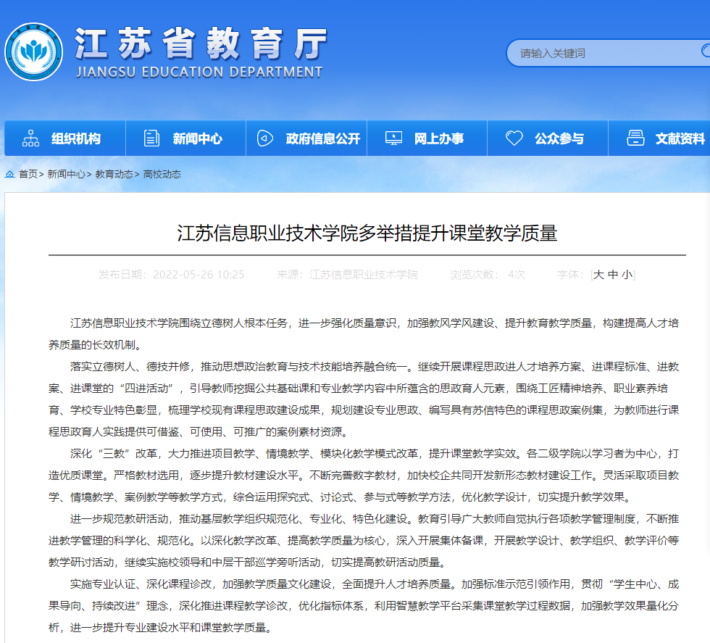This screenshot has width=710, height=643.
Task: Click the JIANGSU EDUCATION DEPARTMENT subtitle
Action: tap(199, 72)
